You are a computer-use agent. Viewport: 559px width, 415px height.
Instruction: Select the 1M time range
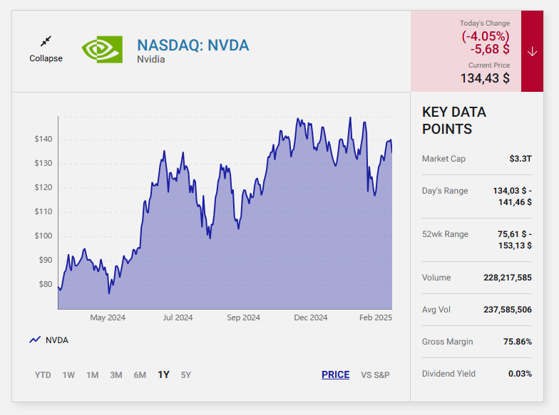pyautogui.click(x=93, y=374)
